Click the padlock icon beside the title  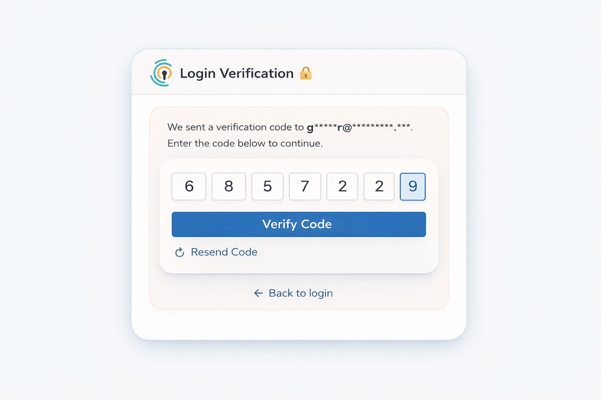(x=306, y=73)
